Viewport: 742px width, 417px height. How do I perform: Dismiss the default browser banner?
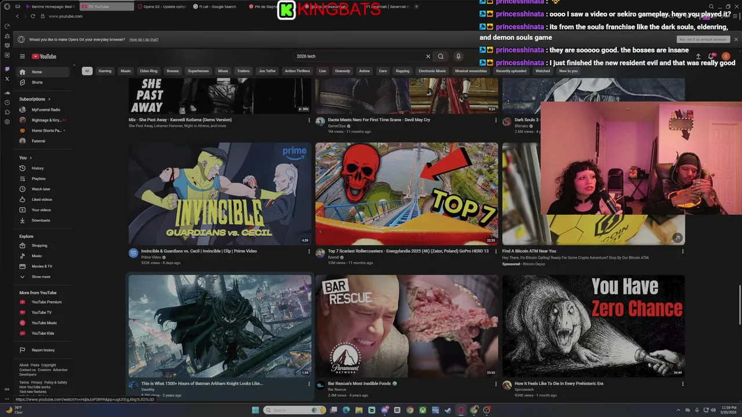pyautogui.click(x=736, y=39)
